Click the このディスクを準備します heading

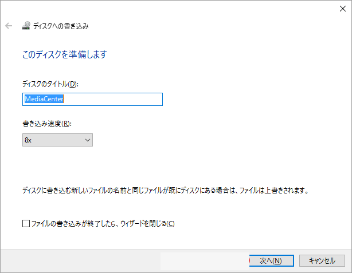coord(64,55)
